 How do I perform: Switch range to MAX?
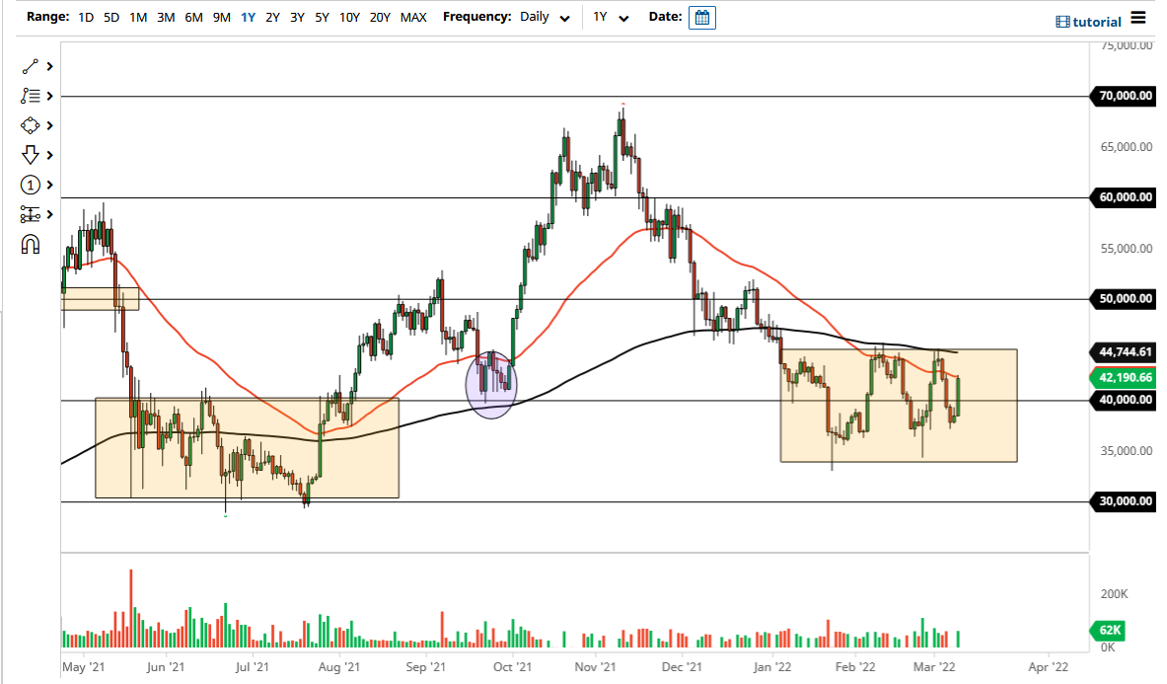pyautogui.click(x=413, y=17)
